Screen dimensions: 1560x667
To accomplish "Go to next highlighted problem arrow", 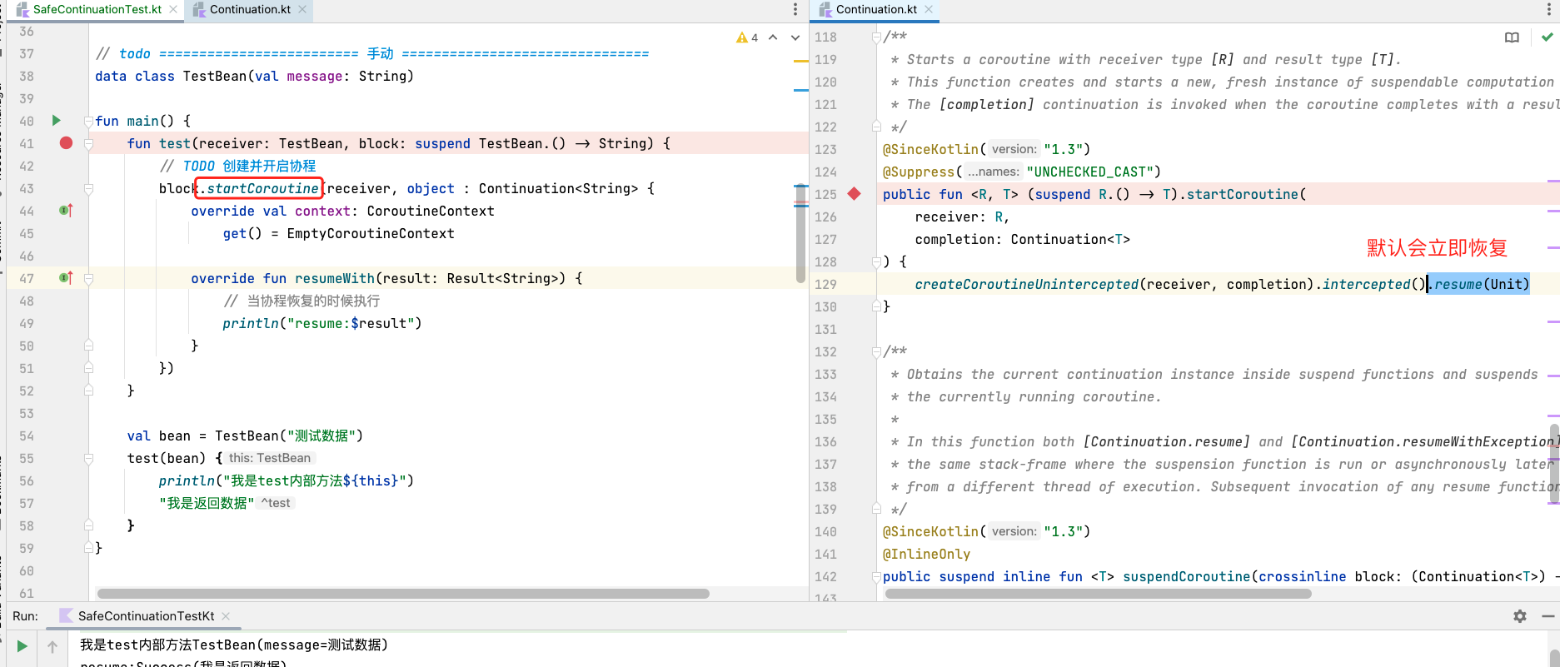I will click(x=795, y=37).
